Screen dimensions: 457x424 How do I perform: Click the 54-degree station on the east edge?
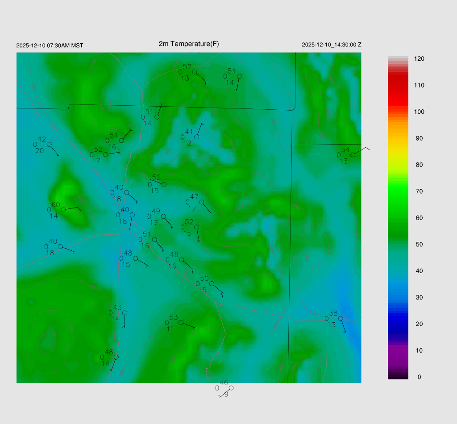pyautogui.click(x=353, y=155)
